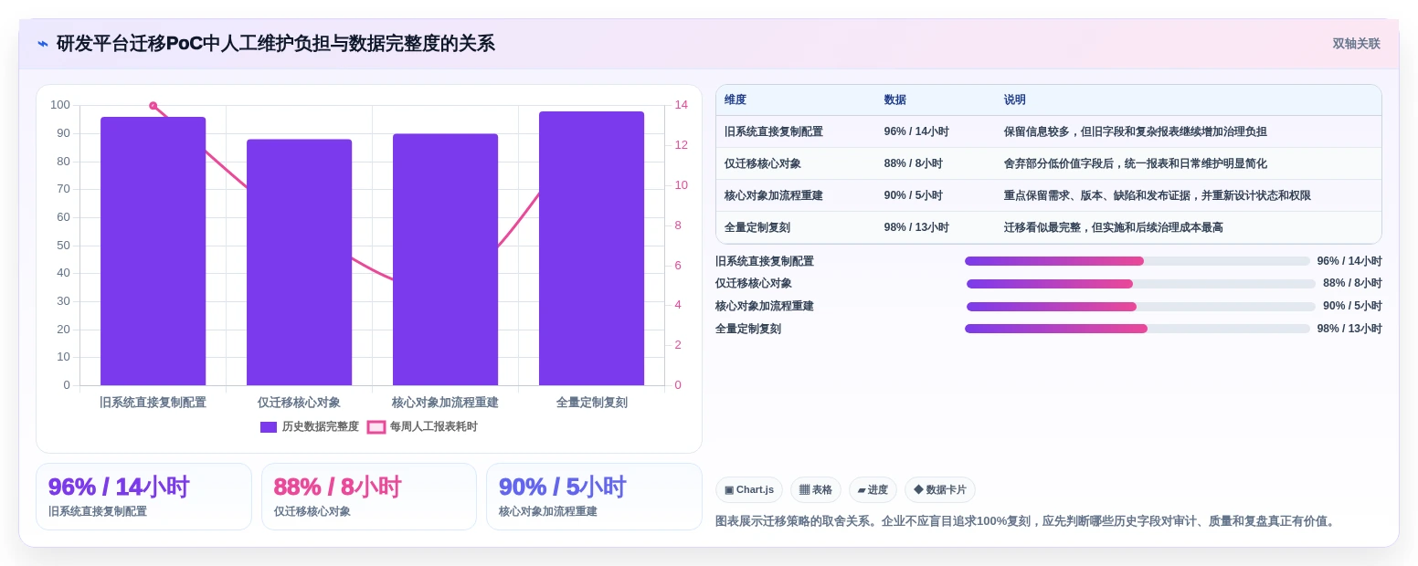Toggle the 每周人工报表耗时 legend item

[422, 426]
